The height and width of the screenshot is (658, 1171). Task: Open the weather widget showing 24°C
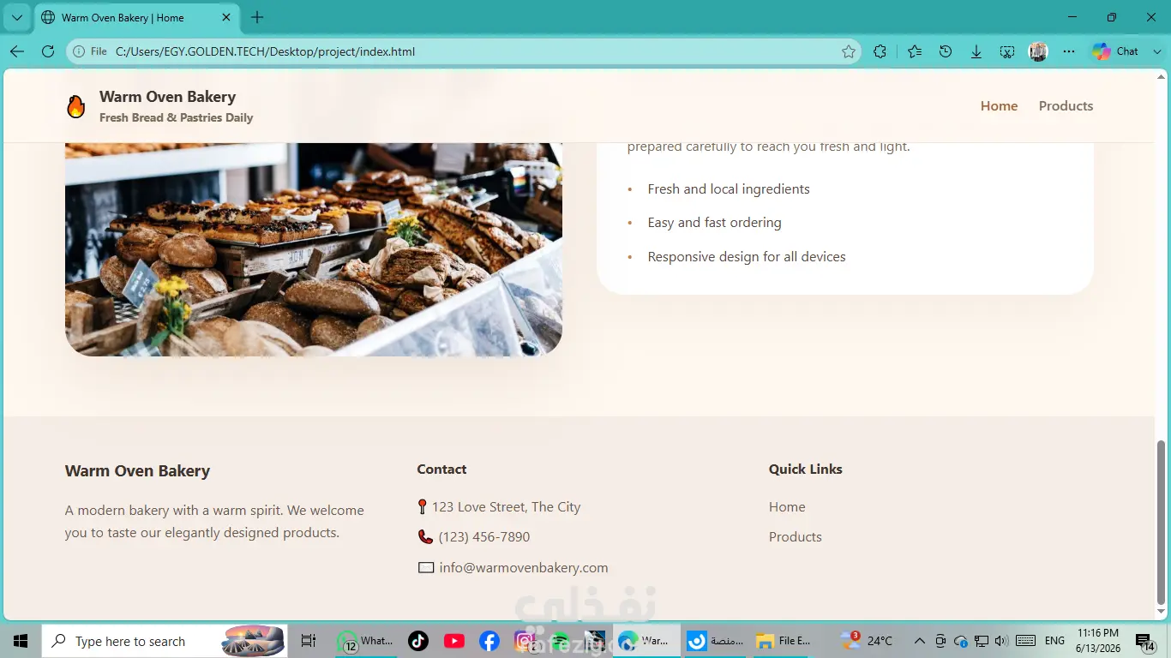(867, 641)
